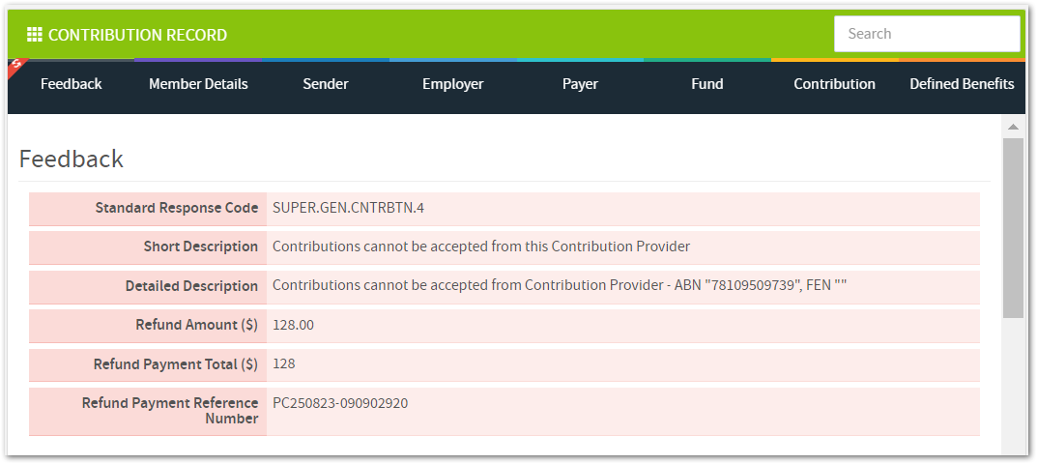This screenshot has width=1037, height=464.
Task: Click the Refund Amount value 128.00
Action: (x=293, y=325)
